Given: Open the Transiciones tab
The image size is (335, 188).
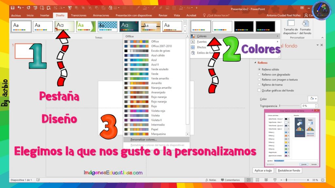Looking at the screenshot, I should tap(79, 15).
